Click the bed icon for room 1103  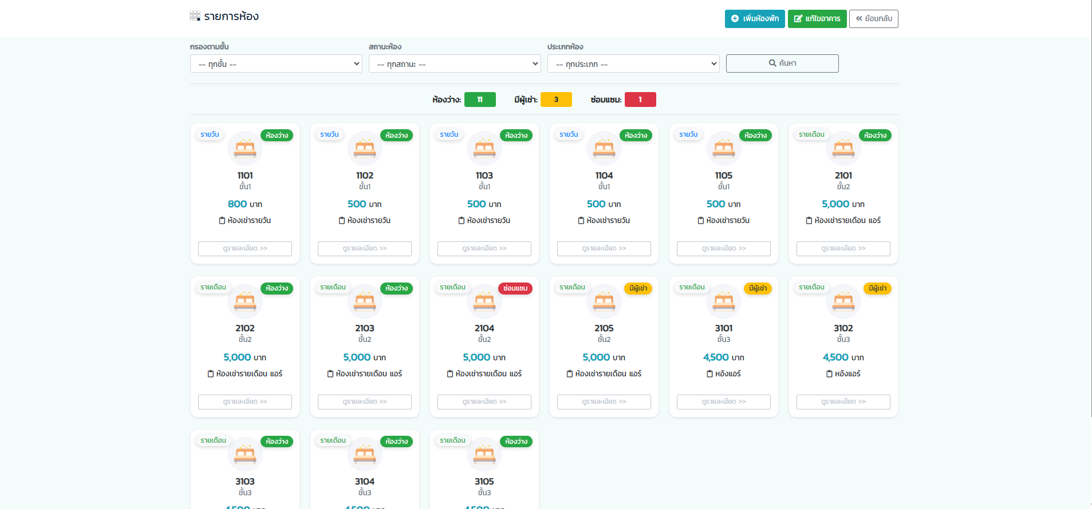point(484,149)
